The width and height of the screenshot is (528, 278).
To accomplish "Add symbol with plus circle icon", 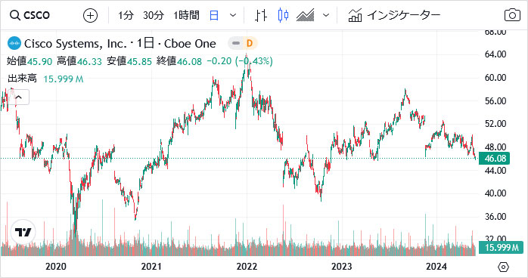I will click(x=90, y=15).
